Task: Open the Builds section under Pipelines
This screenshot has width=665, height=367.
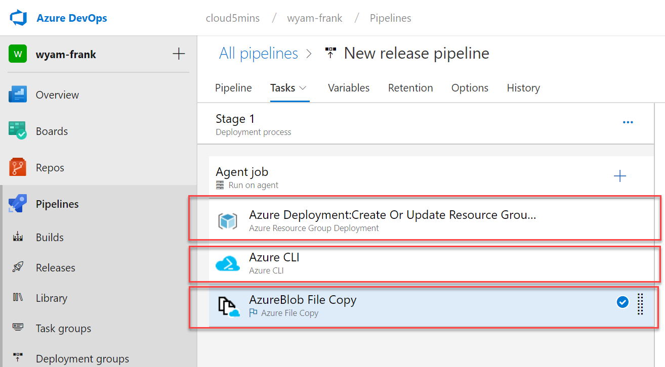Action: 18,237
